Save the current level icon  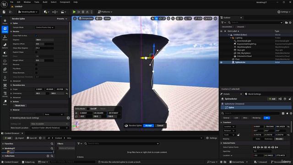click(x=4, y=12)
